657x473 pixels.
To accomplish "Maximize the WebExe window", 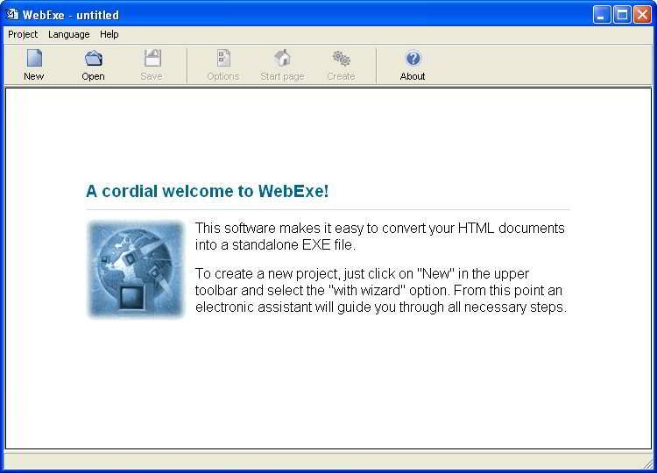I will [x=622, y=14].
